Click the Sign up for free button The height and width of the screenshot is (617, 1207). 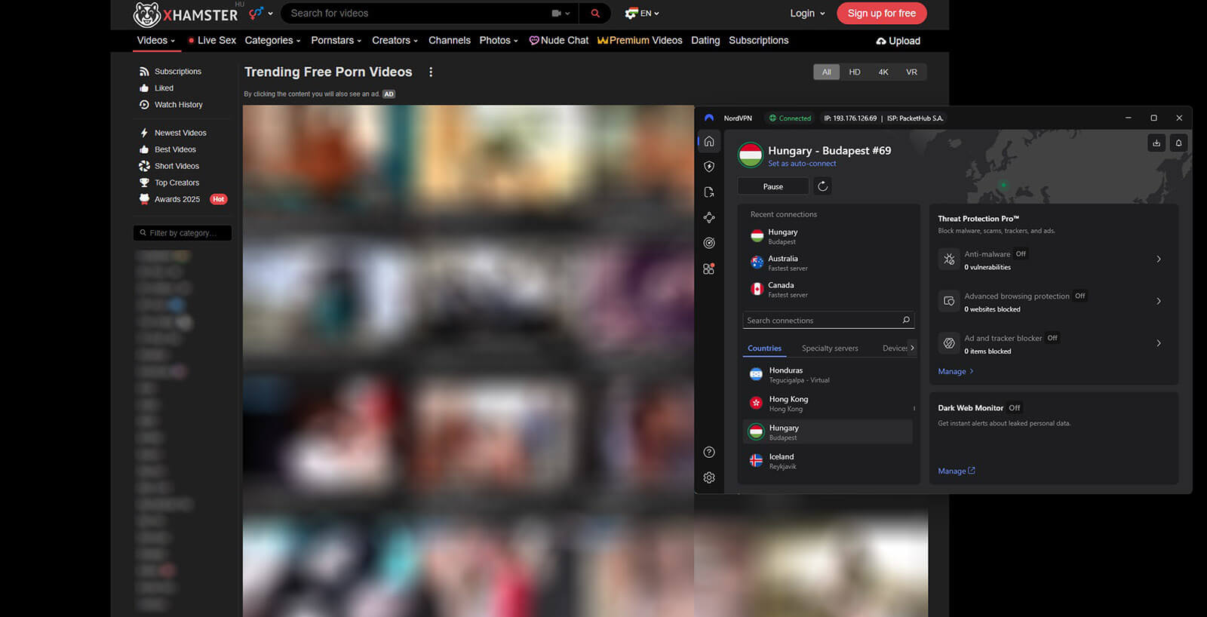(x=882, y=13)
